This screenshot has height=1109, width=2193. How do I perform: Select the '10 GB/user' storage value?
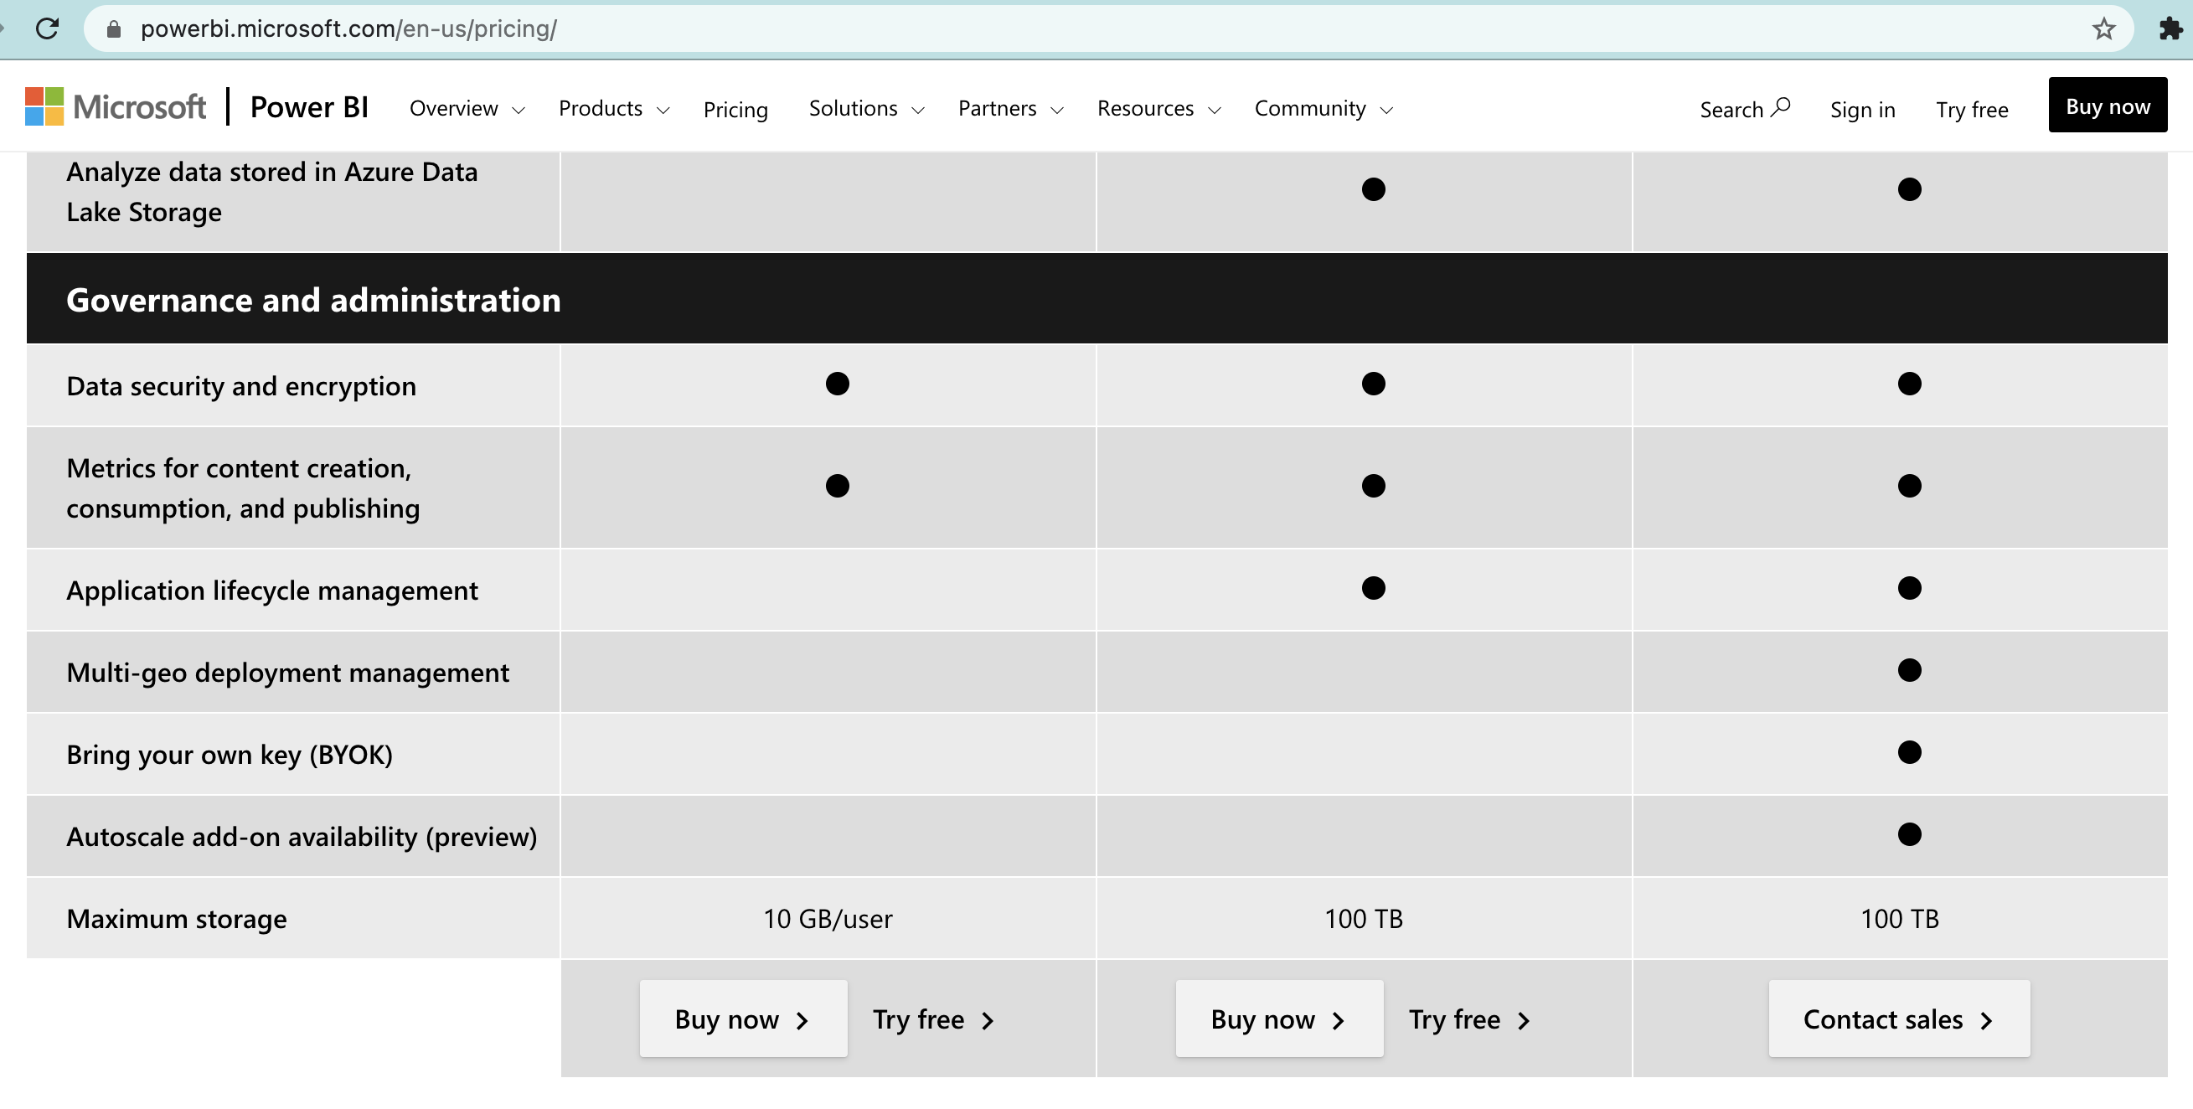tap(828, 919)
